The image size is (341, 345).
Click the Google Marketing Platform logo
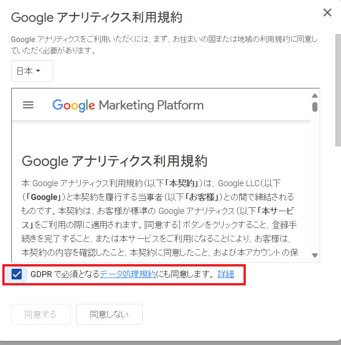click(128, 105)
